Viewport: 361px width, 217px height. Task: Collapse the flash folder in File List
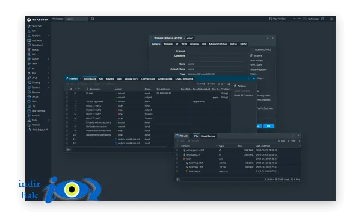pyautogui.click(x=182, y=159)
